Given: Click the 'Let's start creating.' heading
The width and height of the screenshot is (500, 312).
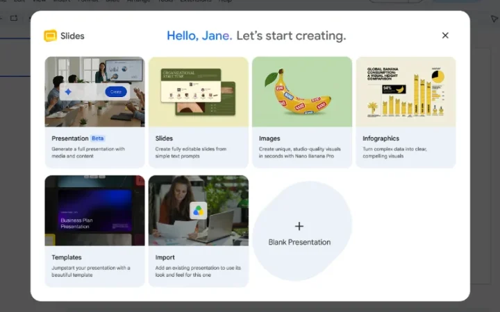Looking at the screenshot, I should pyautogui.click(x=291, y=35).
